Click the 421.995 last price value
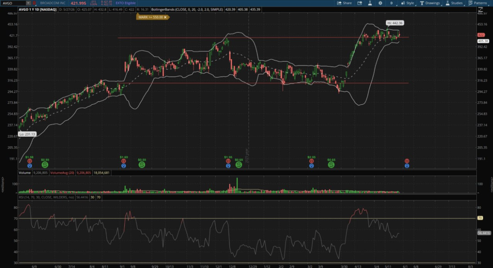The width and height of the screenshot is (493, 268). click(x=78, y=3)
